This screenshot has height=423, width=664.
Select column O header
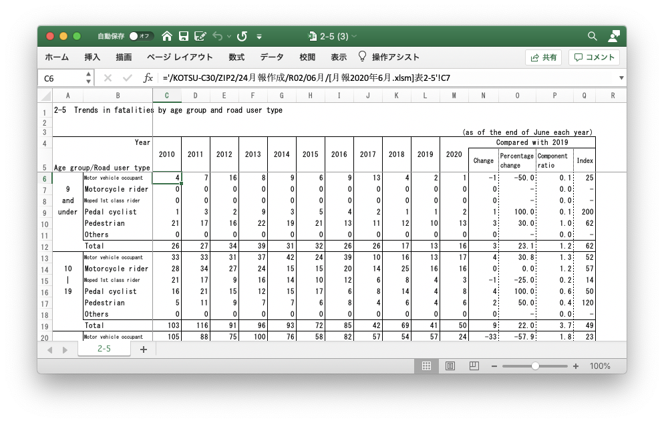[x=517, y=96]
